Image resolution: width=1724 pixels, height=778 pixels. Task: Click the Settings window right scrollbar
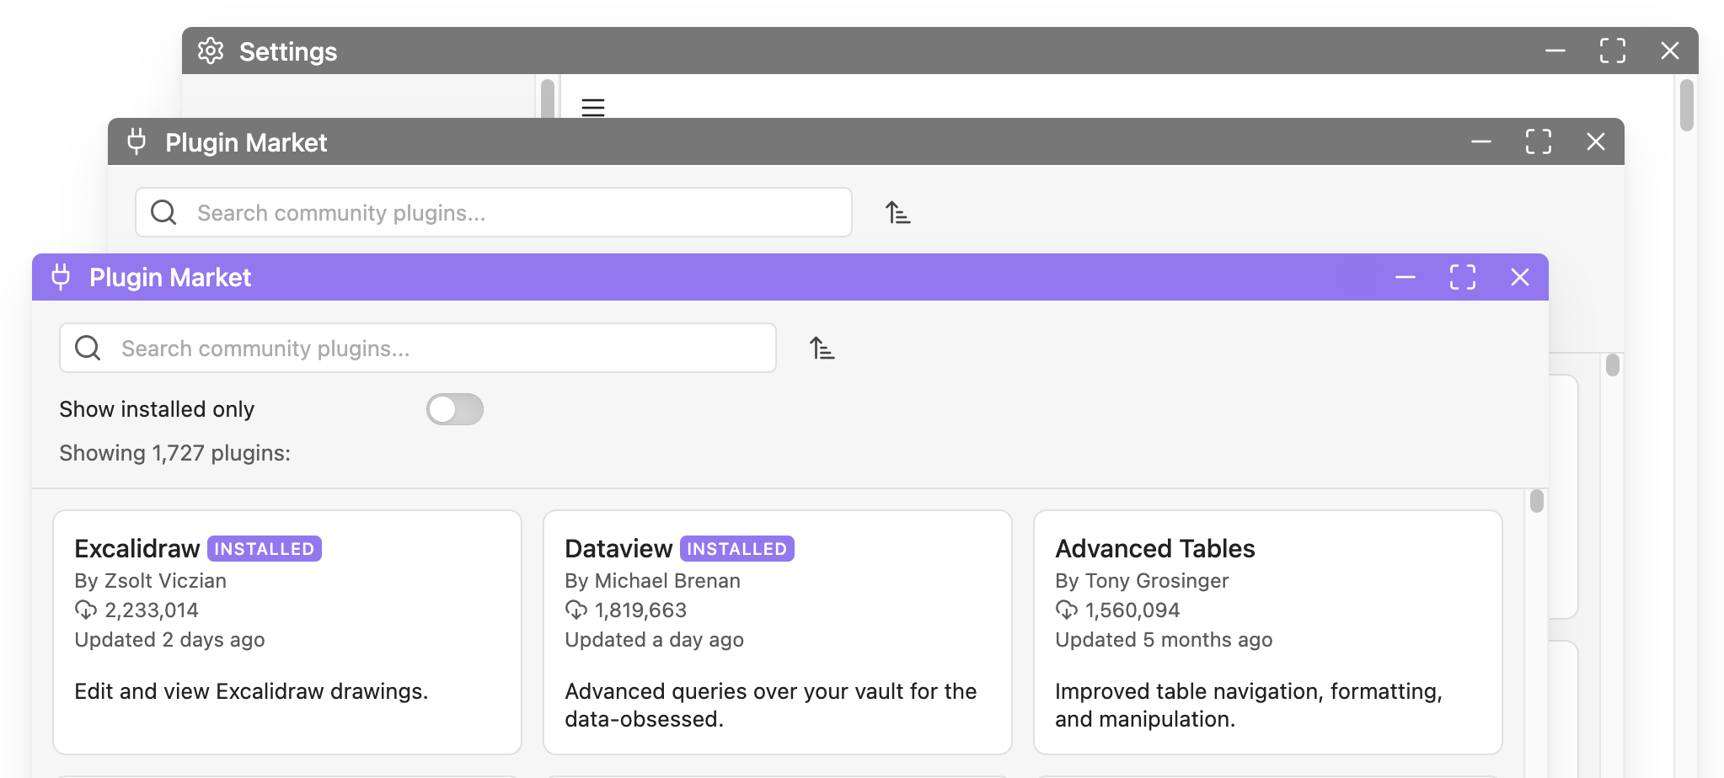[1686, 105]
